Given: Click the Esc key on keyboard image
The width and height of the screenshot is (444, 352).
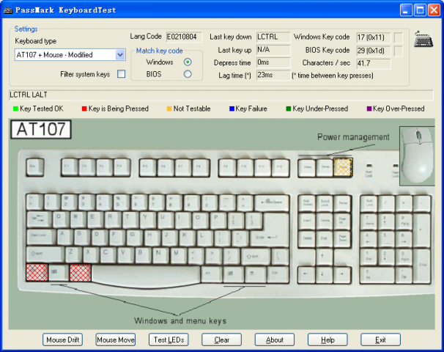Looking at the screenshot, I should (x=34, y=167).
